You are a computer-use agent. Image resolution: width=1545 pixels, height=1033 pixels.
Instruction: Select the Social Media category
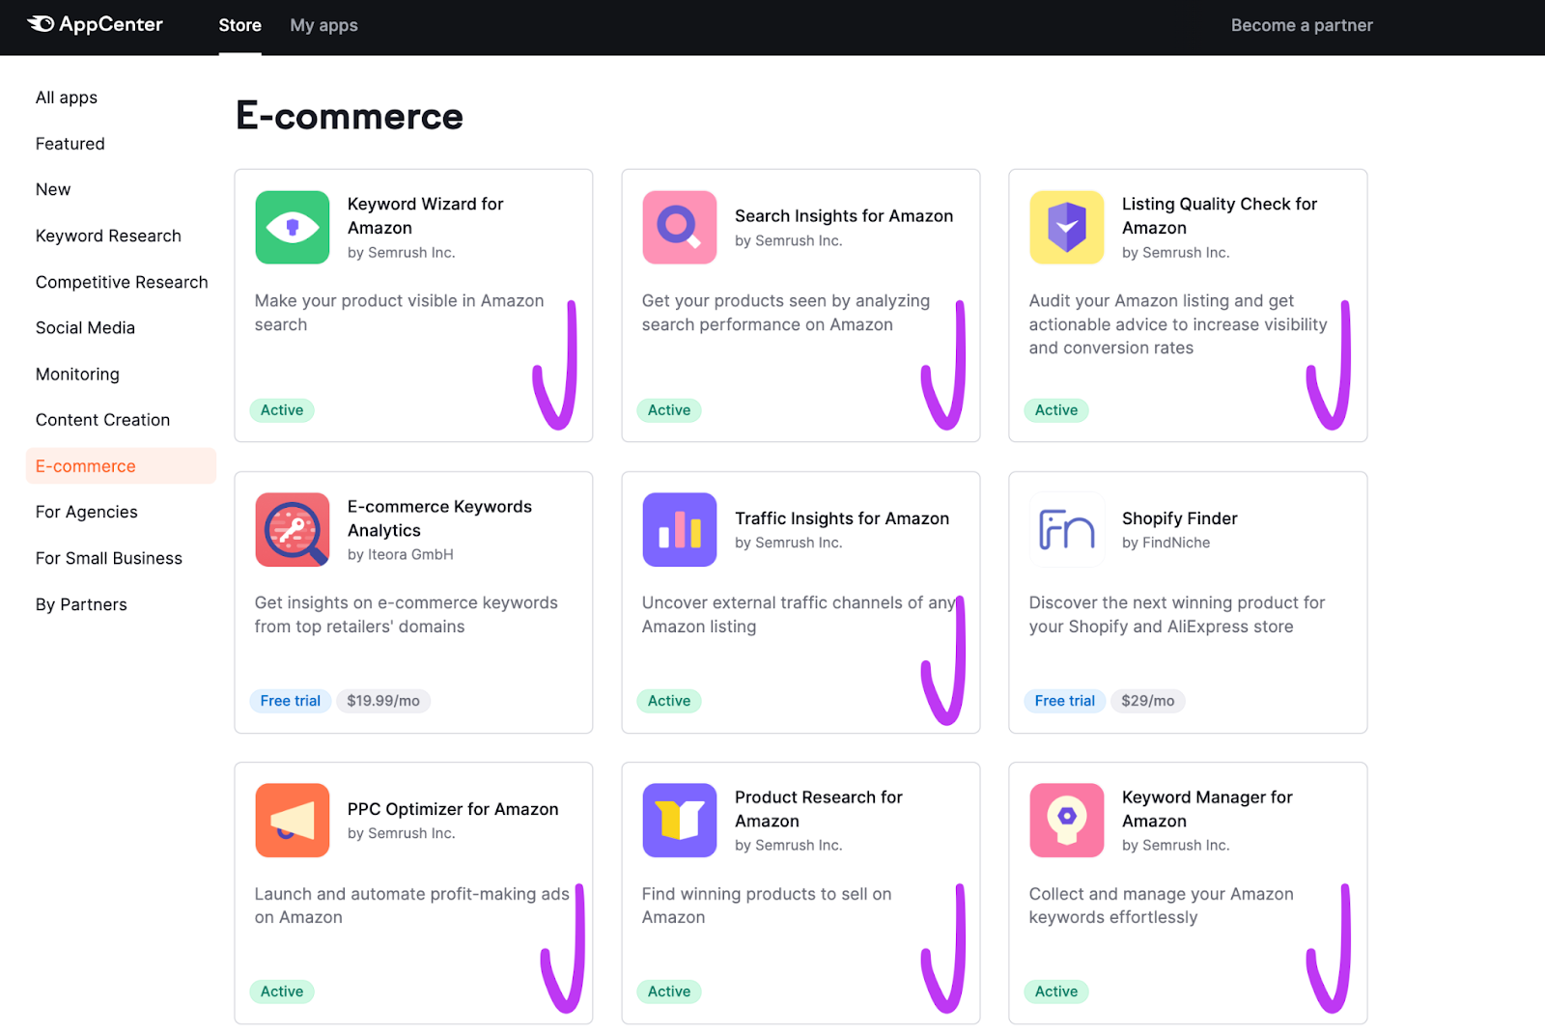(85, 327)
